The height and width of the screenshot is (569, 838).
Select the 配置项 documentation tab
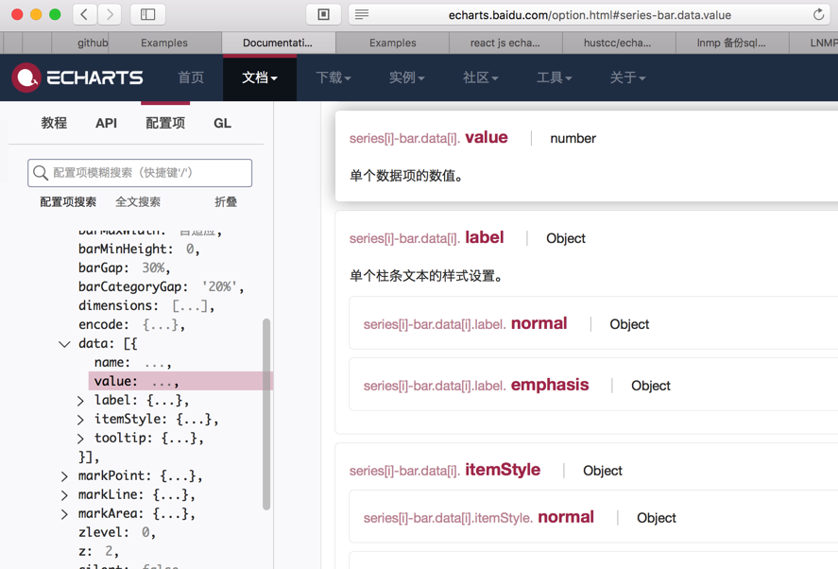click(165, 123)
